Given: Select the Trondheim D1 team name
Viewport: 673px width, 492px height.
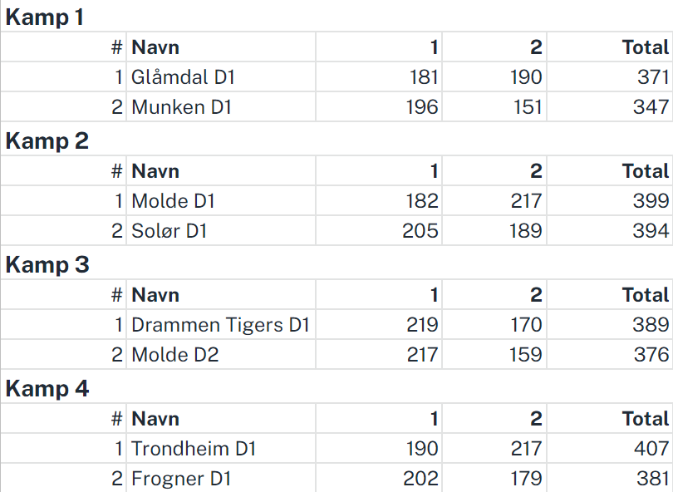Looking at the screenshot, I should [194, 449].
